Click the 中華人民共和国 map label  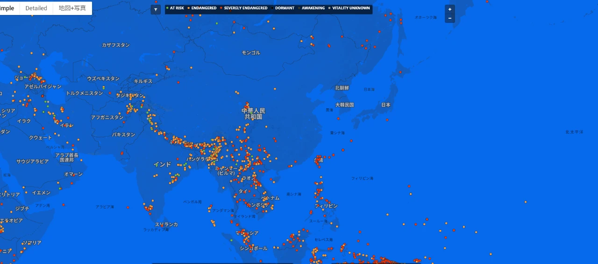[x=253, y=114]
